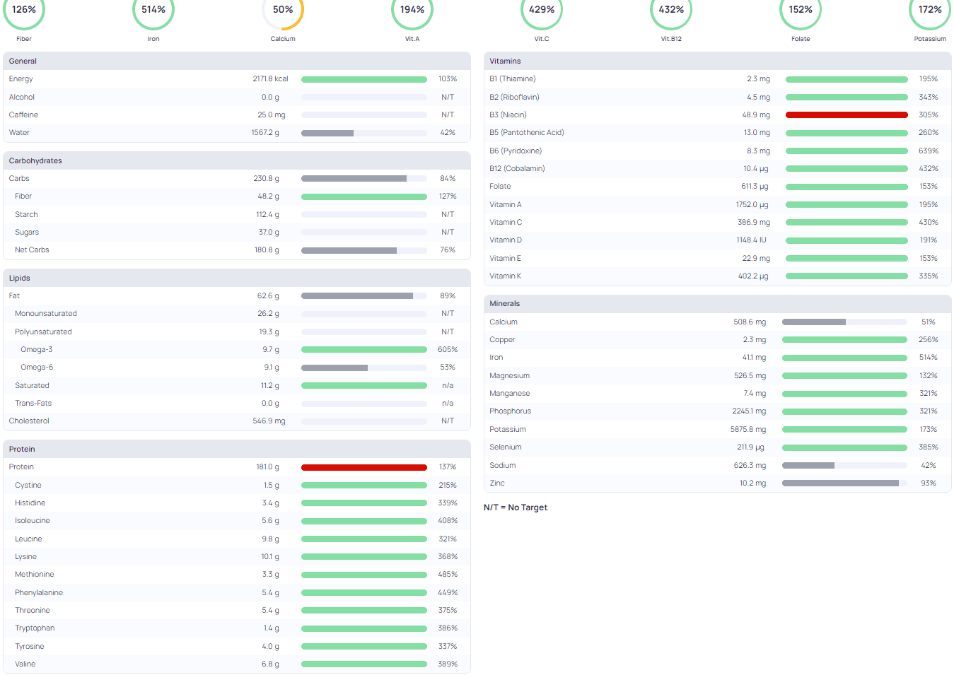Click the Fiber 126% circular gauge
The height and width of the screenshot is (675, 954).
pos(24,10)
